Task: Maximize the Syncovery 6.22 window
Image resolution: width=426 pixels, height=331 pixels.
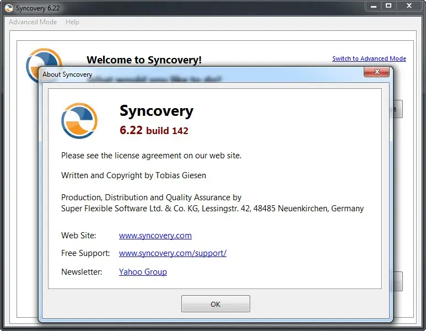Action: point(389,6)
